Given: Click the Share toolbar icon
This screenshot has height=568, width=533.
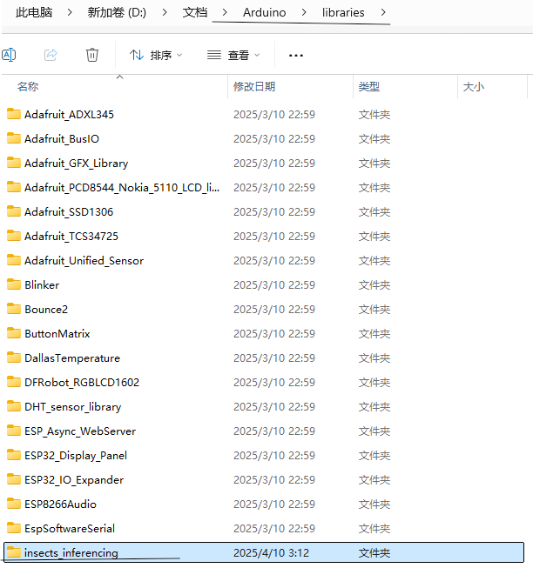Looking at the screenshot, I should click(x=51, y=55).
